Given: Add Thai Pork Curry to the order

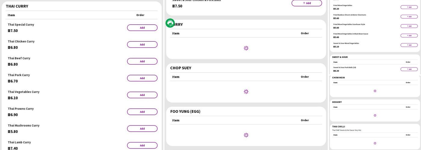Looking at the screenshot, I should (142, 78).
